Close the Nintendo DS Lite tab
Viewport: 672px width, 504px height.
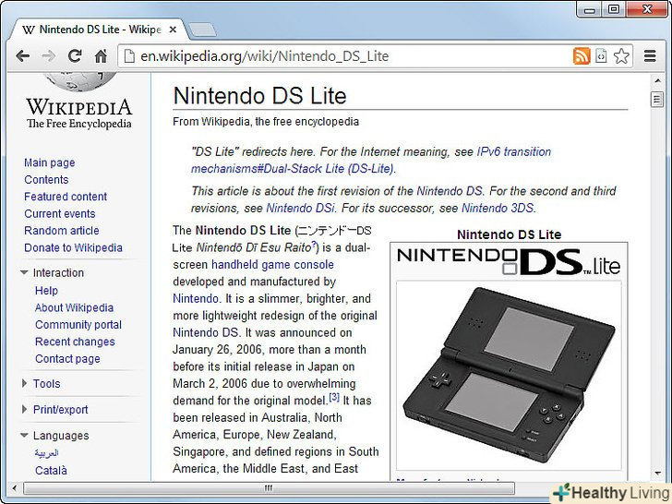point(173,30)
